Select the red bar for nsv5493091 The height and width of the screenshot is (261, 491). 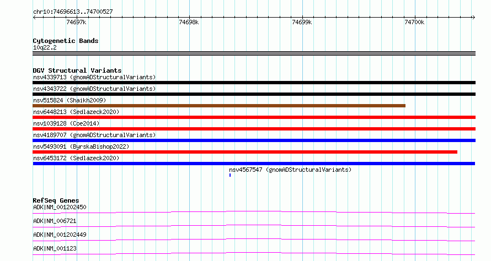[245, 152]
